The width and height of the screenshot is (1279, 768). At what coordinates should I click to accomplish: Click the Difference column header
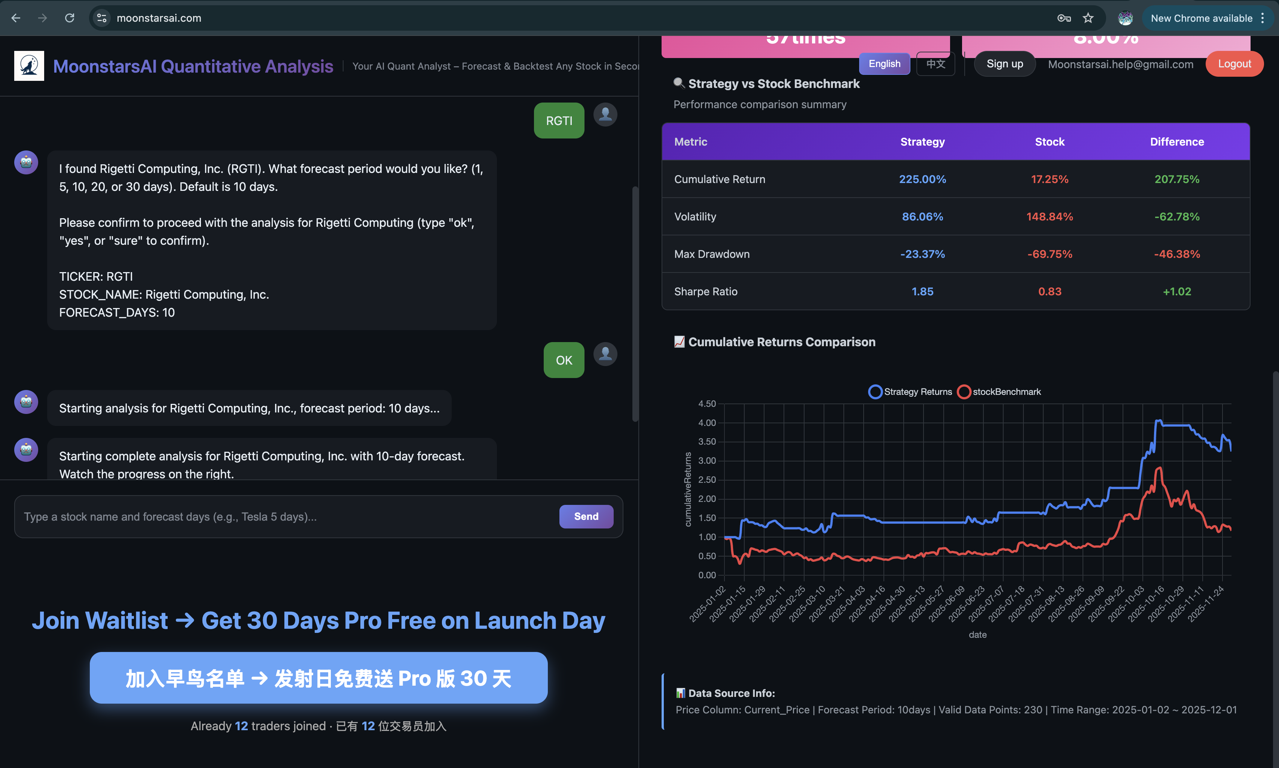point(1176,142)
